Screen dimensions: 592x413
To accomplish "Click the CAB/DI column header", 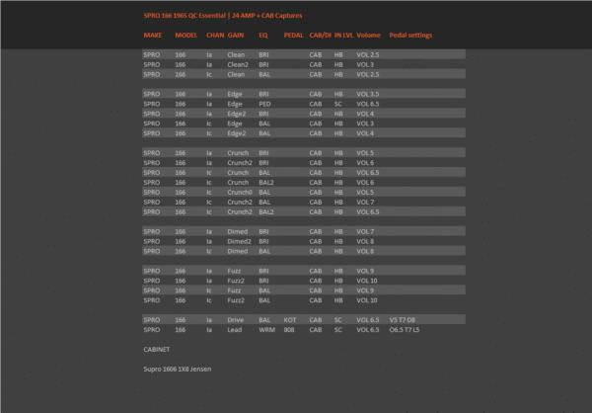I will point(320,36).
